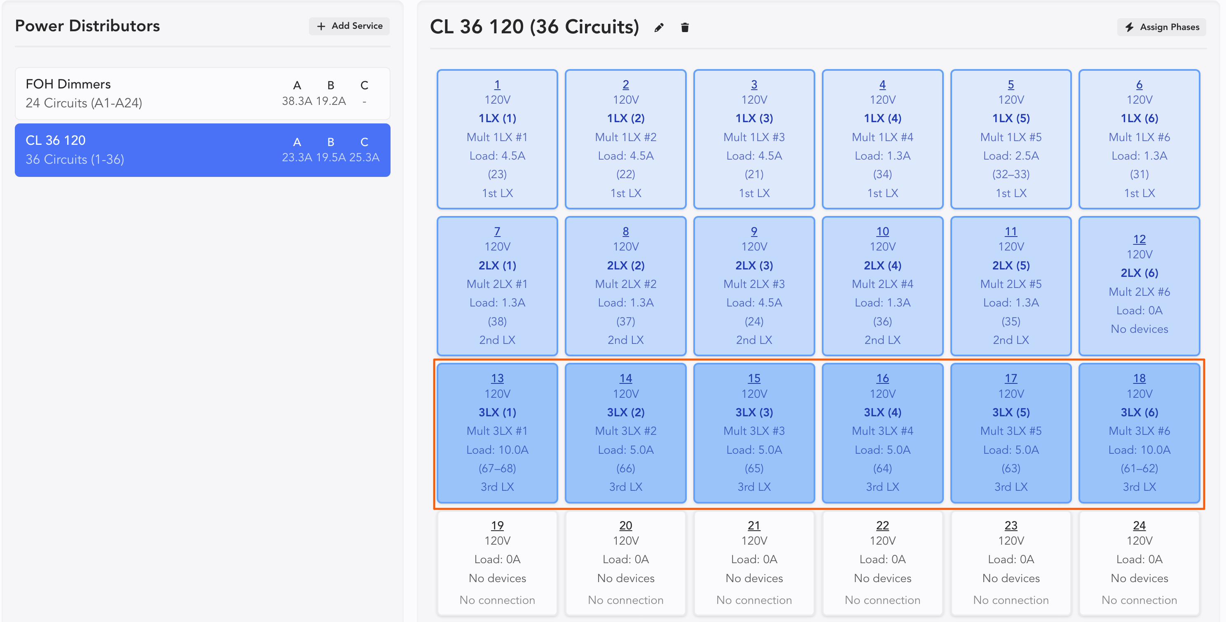Viewport: 1226px width, 622px height.
Task: Open circuit 13 number link
Action: (x=497, y=378)
